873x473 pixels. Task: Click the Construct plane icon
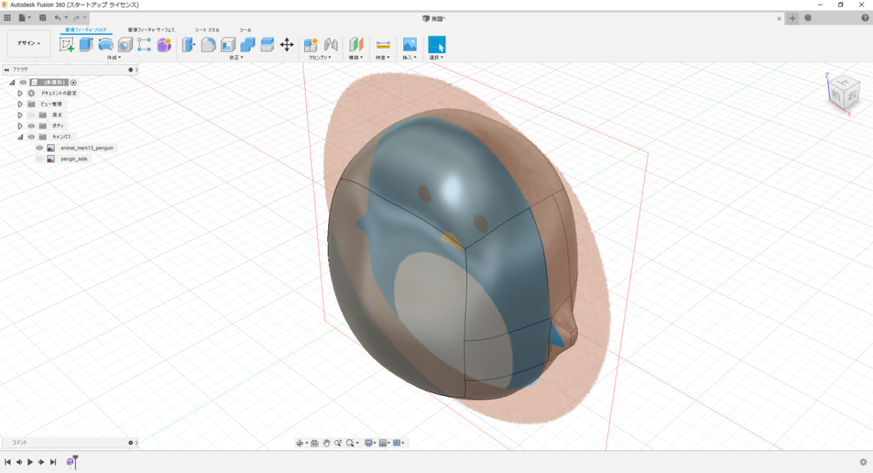(x=356, y=45)
